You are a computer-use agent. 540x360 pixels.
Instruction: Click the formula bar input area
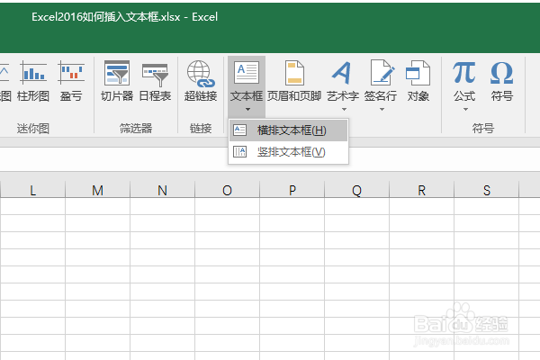(270, 159)
